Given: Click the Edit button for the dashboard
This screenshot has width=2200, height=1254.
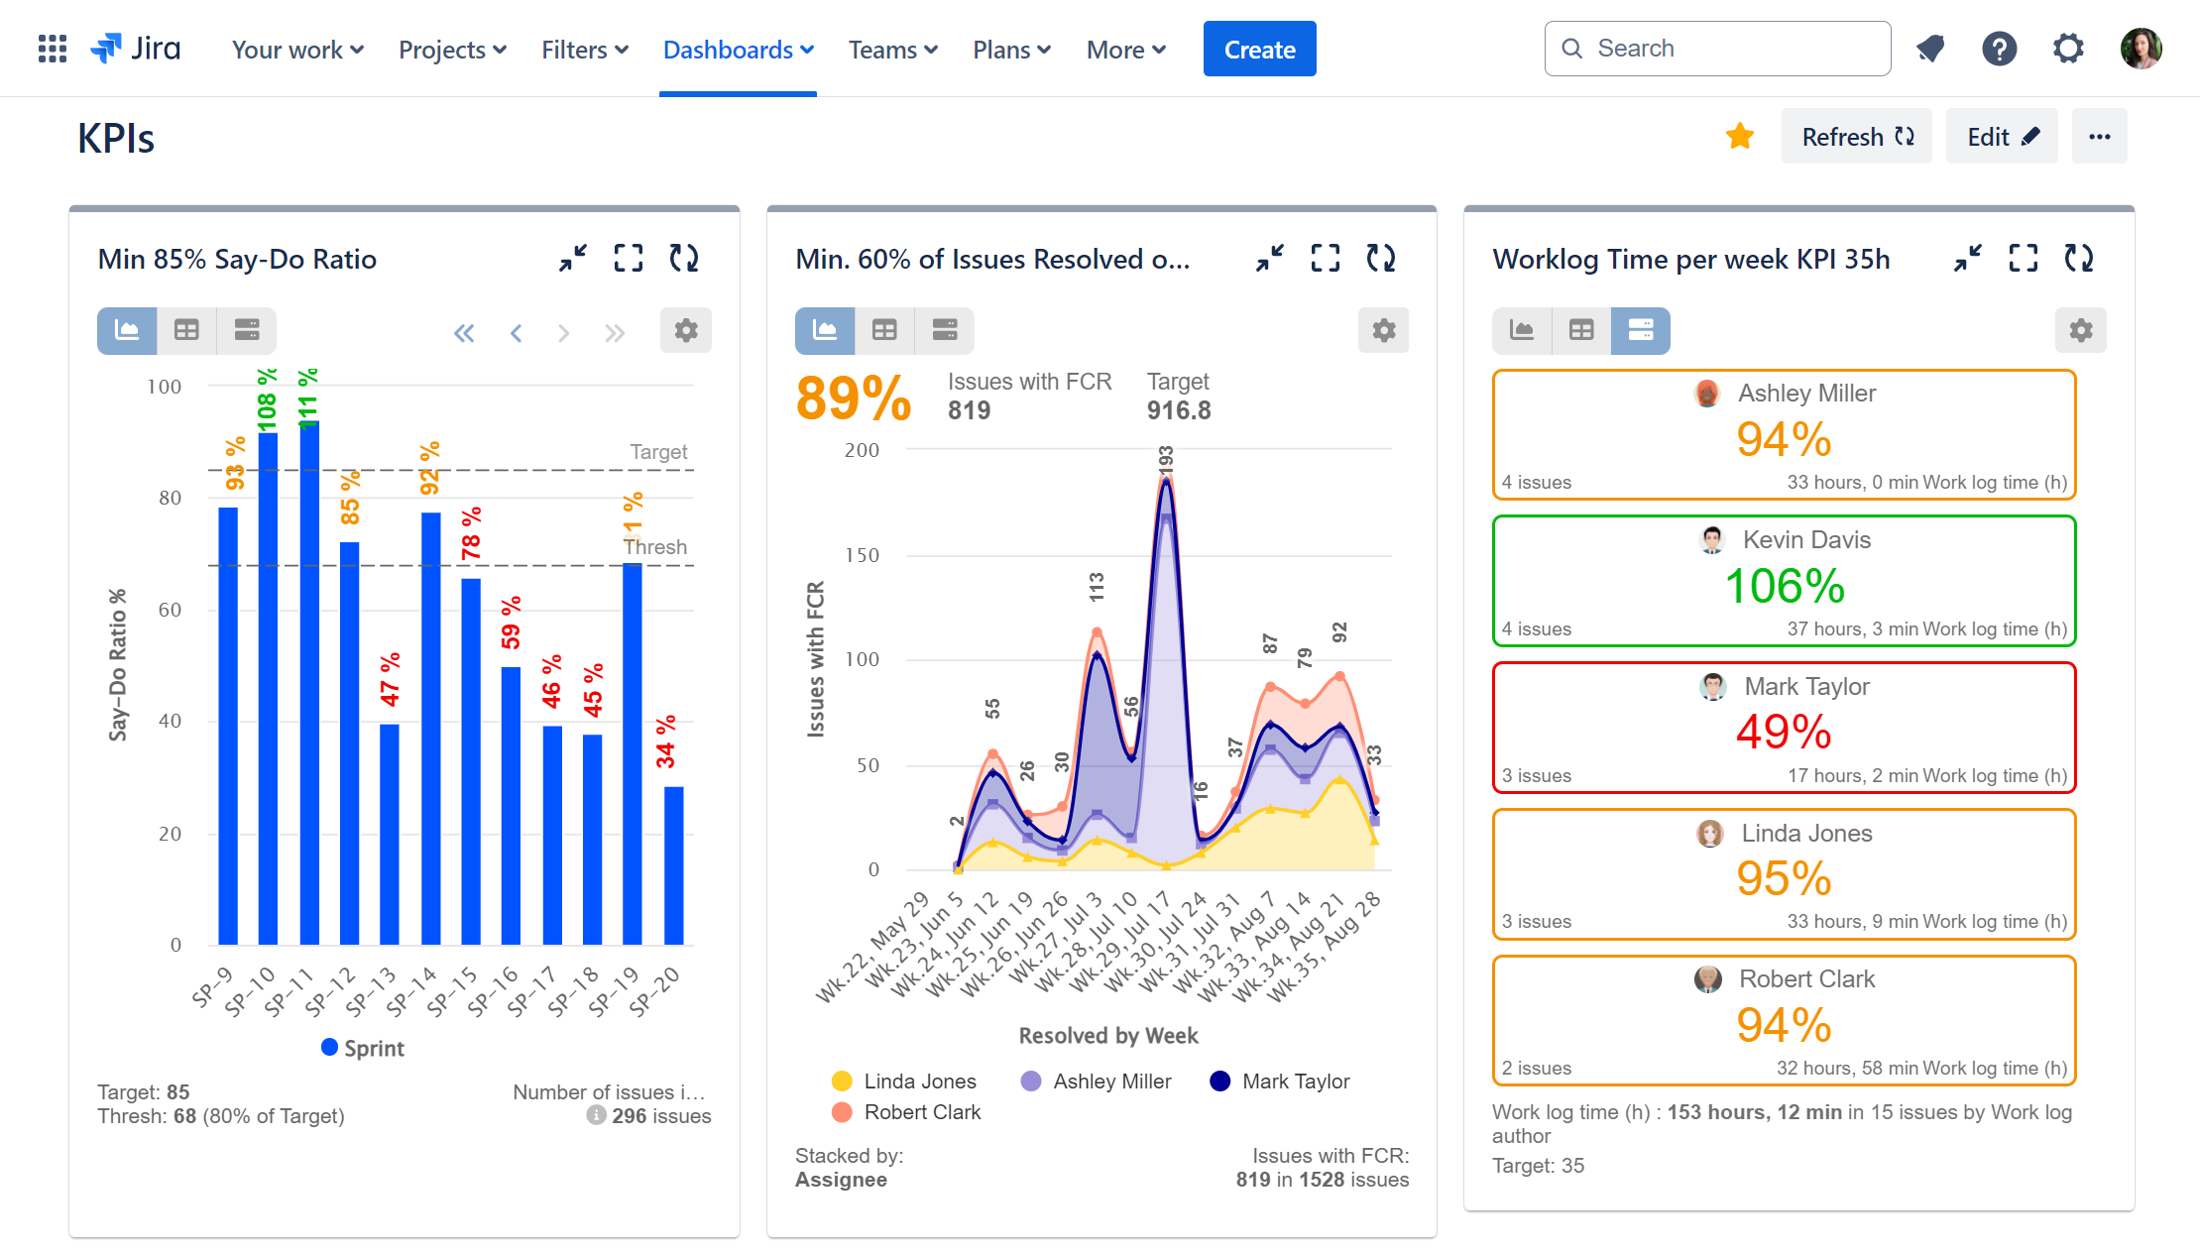Looking at the screenshot, I should 2001,136.
